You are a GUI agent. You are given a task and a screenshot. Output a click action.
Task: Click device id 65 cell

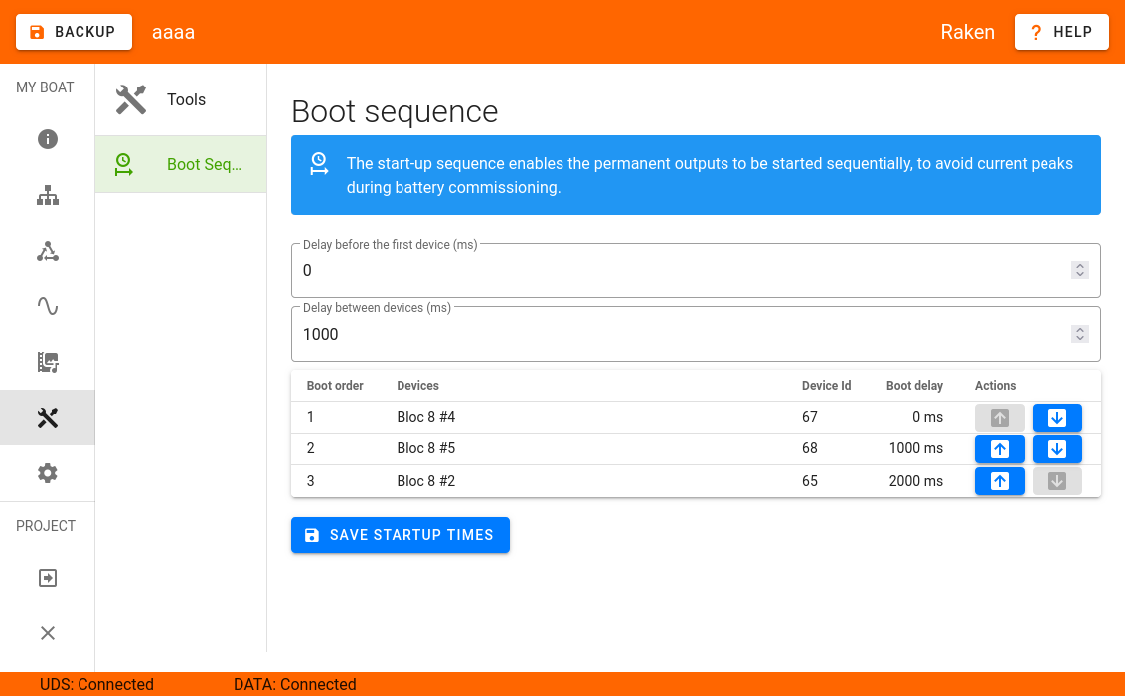click(x=810, y=481)
